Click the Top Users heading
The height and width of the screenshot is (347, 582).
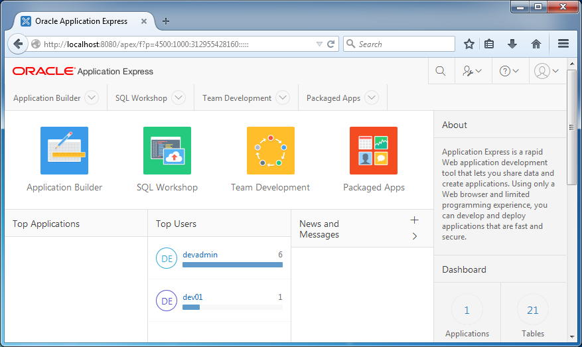pos(176,224)
